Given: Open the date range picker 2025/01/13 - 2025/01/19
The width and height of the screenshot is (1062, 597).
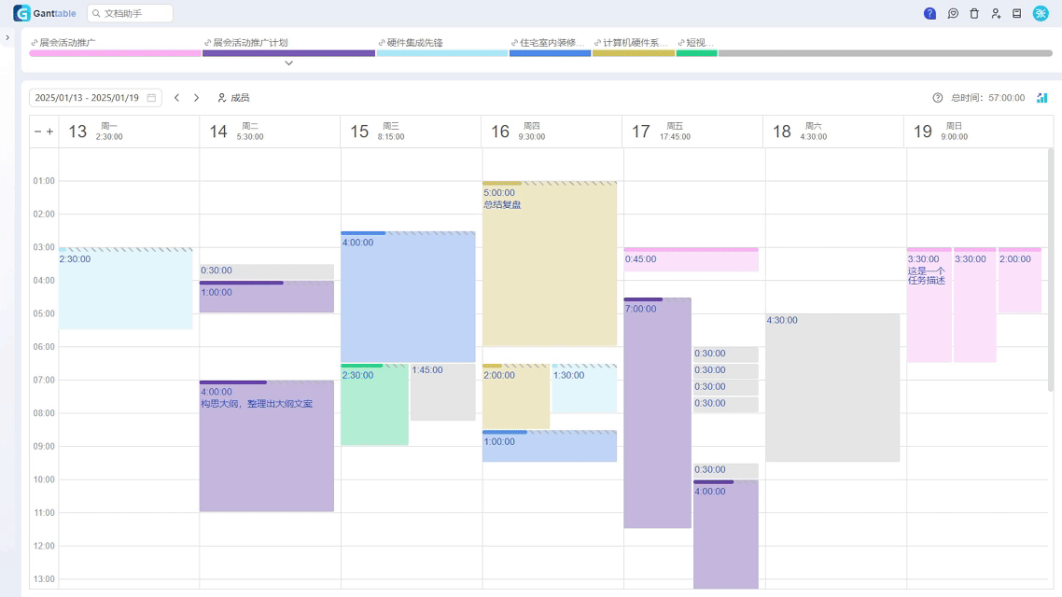Looking at the screenshot, I should 95,98.
